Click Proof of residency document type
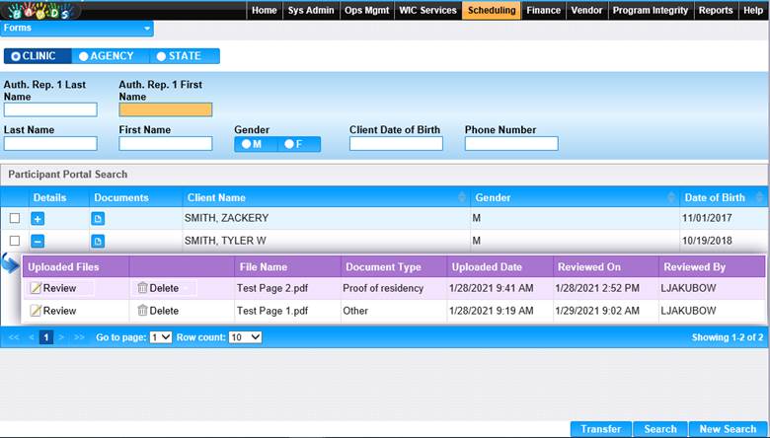This screenshot has width=770, height=438. pos(383,288)
